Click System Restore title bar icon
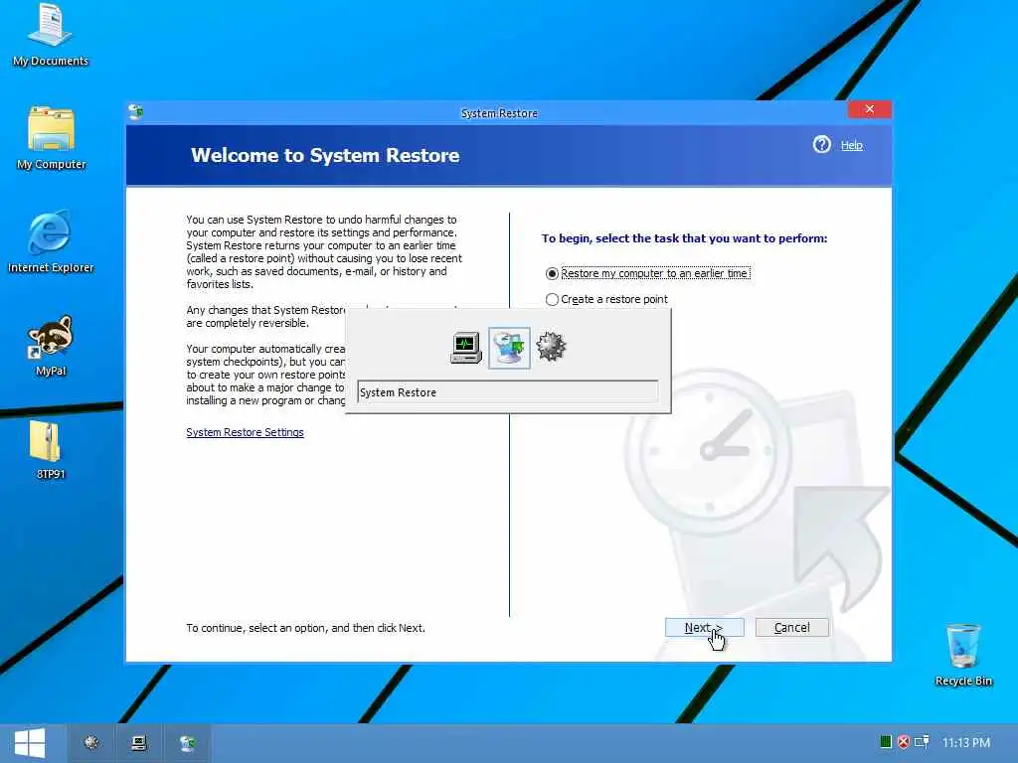This screenshot has width=1018, height=763. (x=135, y=112)
